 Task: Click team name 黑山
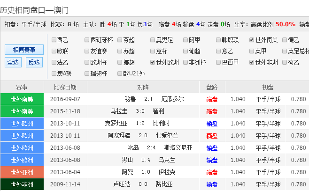(x=128, y=160)
